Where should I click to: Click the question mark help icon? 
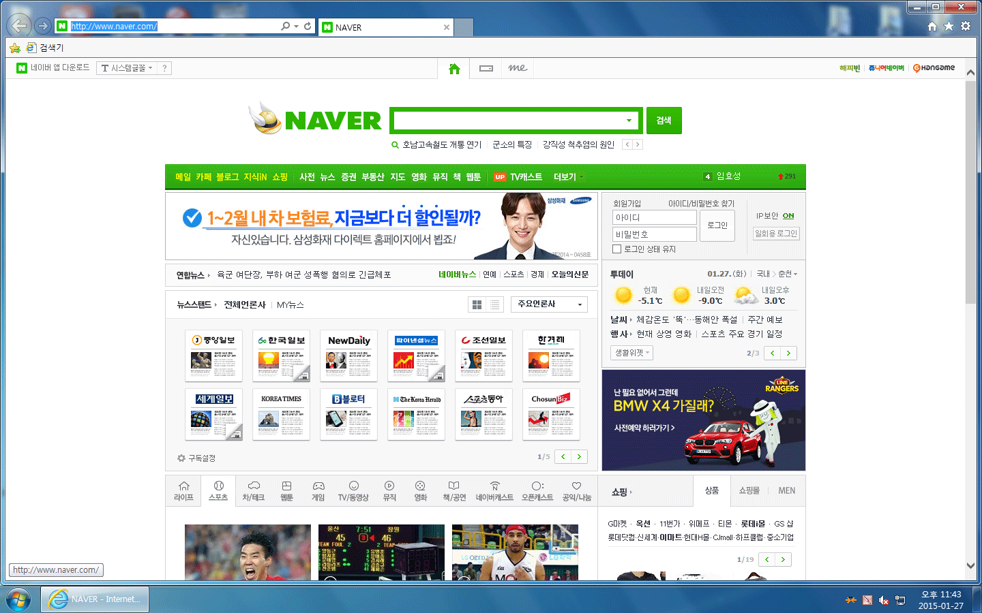click(x=164, y=68)
